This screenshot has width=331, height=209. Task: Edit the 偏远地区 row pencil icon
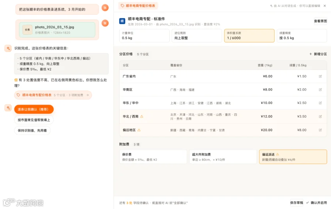pos(320,130)
